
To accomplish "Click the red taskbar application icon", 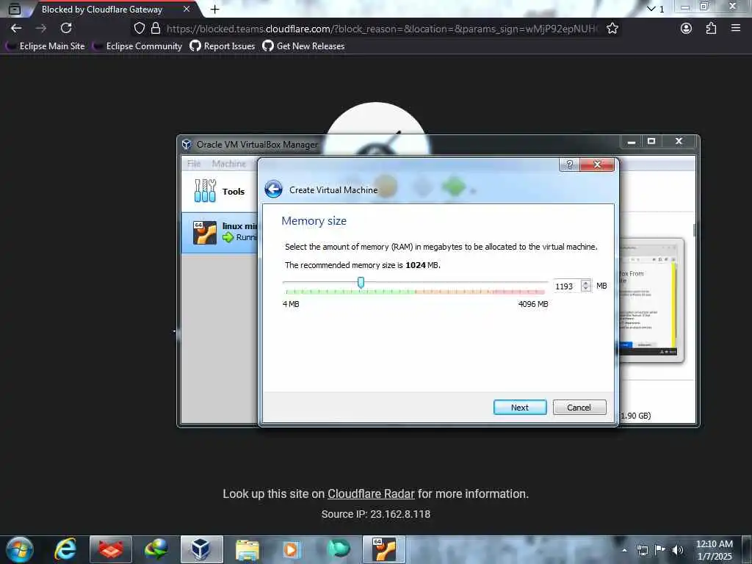I will pyautogui.click(x=111, y=549).
